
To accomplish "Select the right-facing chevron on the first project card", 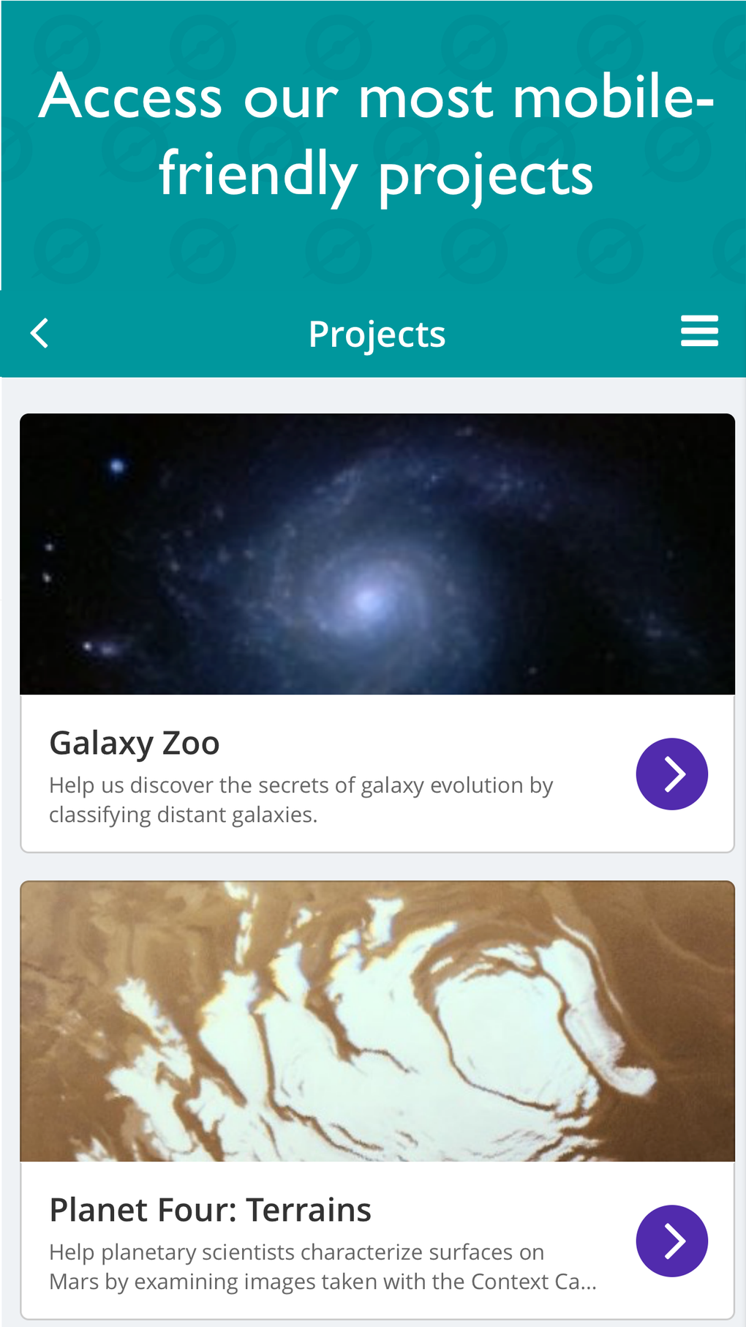I will pyautogui.click(x=671, y=773).
